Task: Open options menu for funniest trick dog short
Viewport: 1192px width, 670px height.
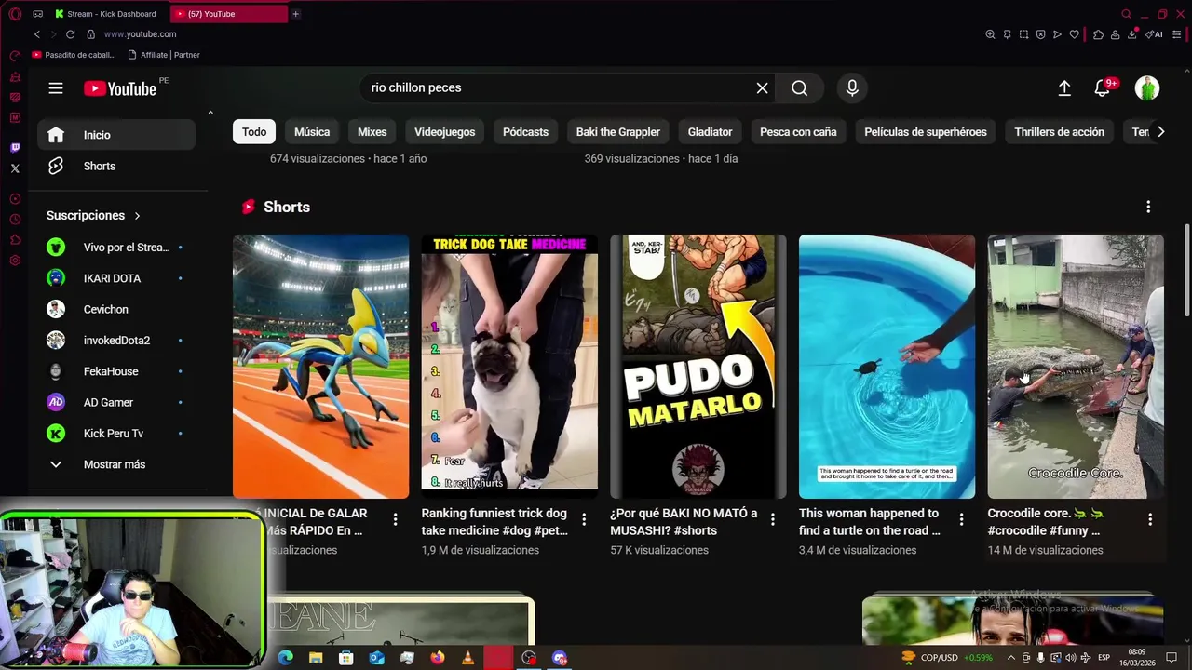Action: (584, 519)
